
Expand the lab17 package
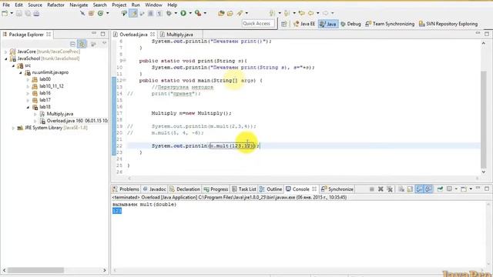28,100
